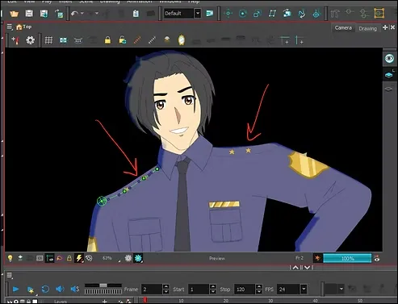Save the scene with the floppy icon
This screenshot has height=304, width=398.
[29, 14]
